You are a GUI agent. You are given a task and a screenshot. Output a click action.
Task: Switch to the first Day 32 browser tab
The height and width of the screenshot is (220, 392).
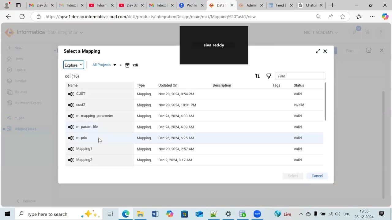tap(42, 5)
